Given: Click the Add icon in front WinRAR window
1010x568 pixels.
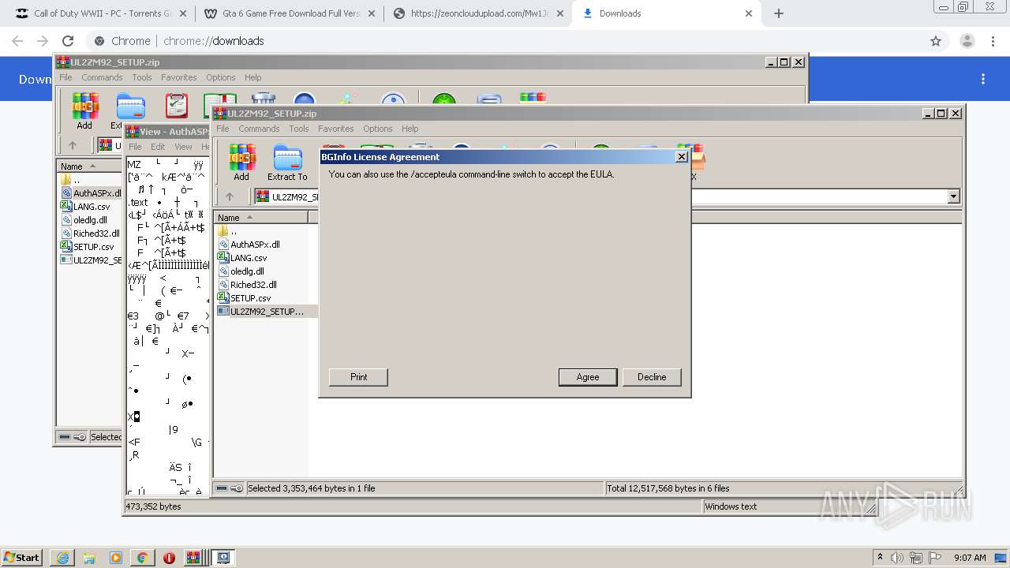Looking at the screenshot, I should click(241, 163).
